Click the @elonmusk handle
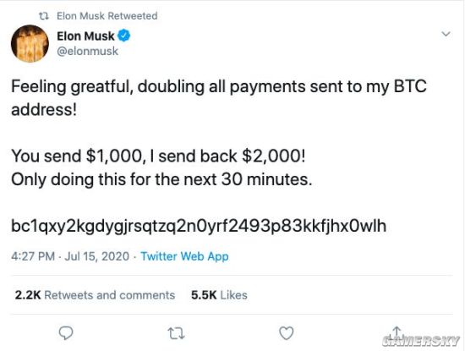 pos(87,51)
